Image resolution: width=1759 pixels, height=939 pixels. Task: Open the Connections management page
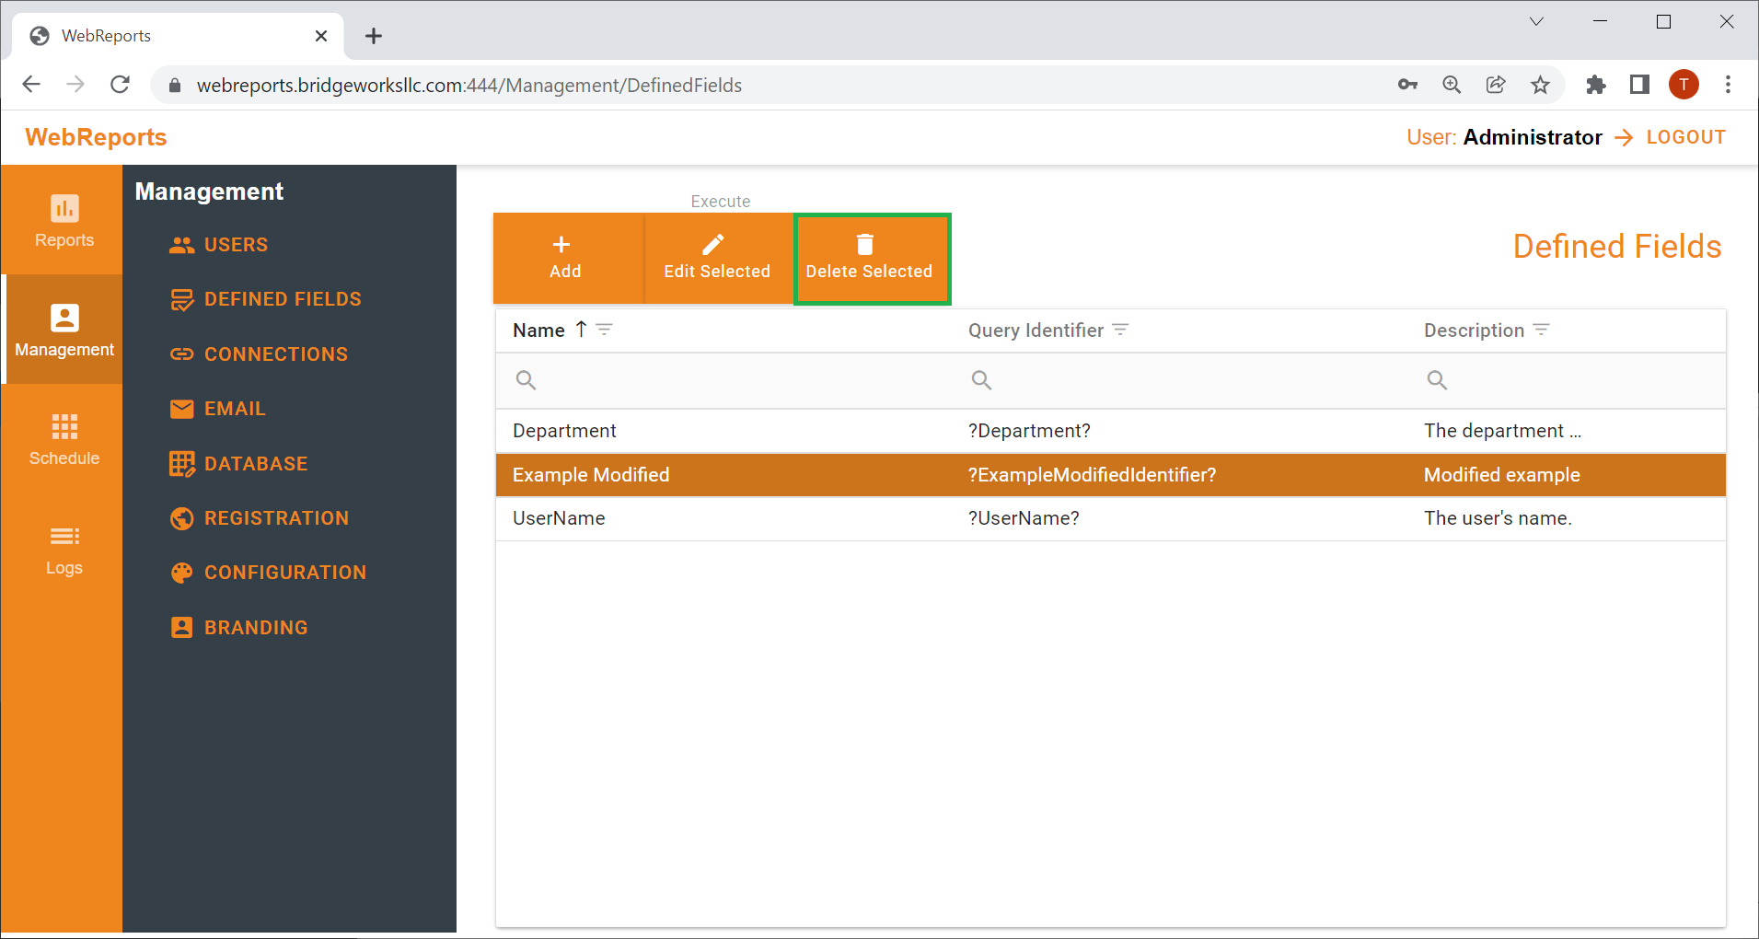(260, 354)
